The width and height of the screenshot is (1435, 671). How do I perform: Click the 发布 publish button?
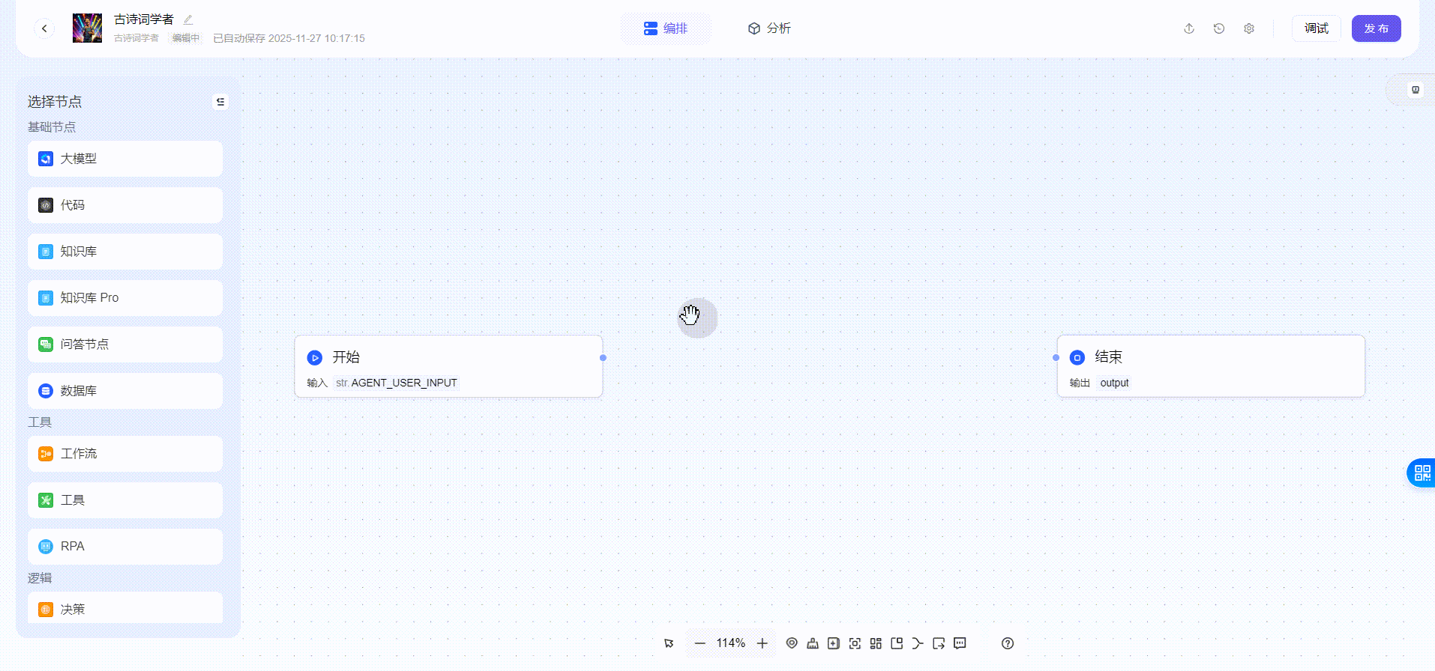1376,28
